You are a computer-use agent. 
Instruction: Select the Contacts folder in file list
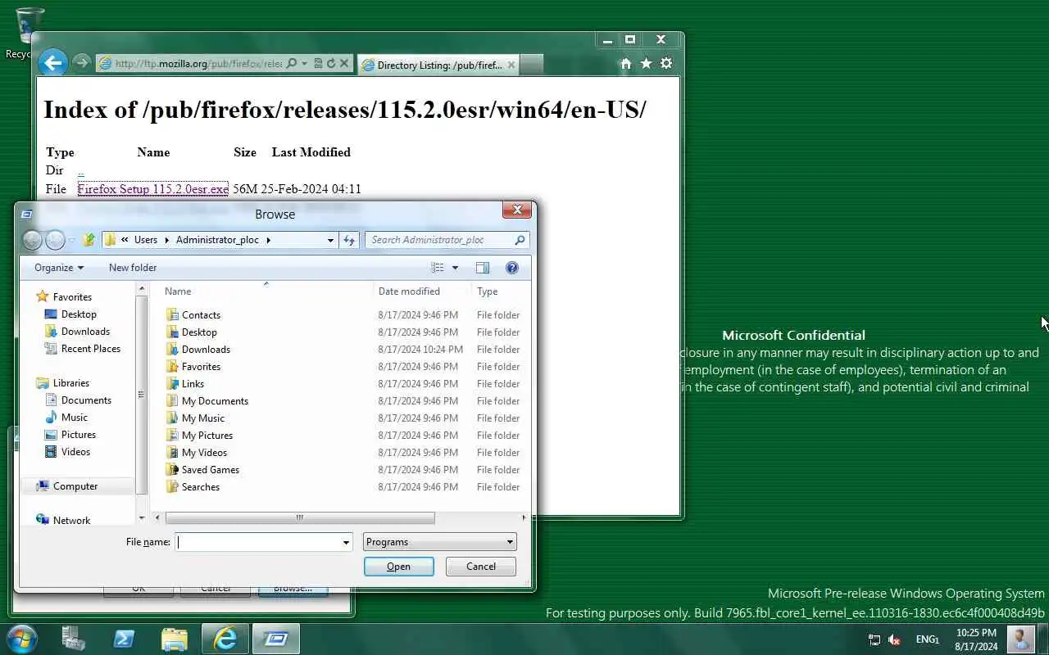(x=201, y=315)
